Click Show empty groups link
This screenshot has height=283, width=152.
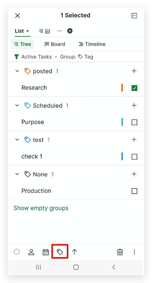(41, 208)
